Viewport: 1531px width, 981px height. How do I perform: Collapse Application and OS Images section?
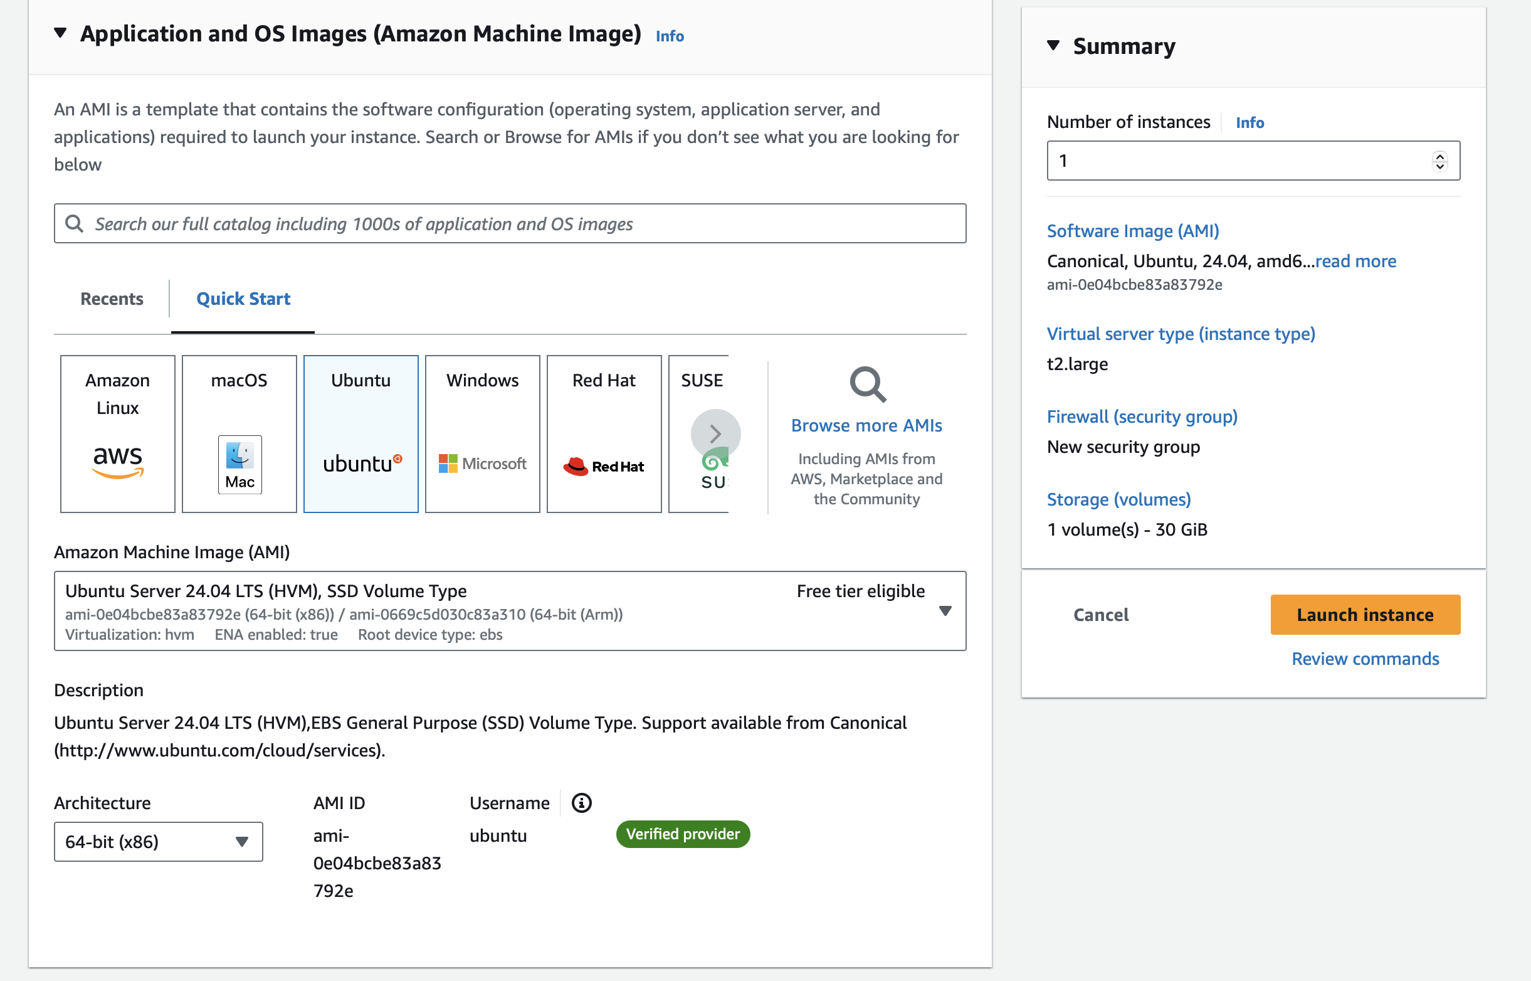click(60, 33)
